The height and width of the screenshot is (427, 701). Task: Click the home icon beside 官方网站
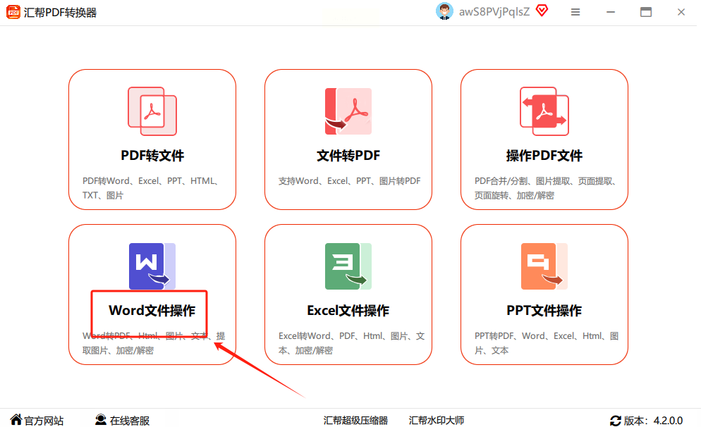pos(16,419)
